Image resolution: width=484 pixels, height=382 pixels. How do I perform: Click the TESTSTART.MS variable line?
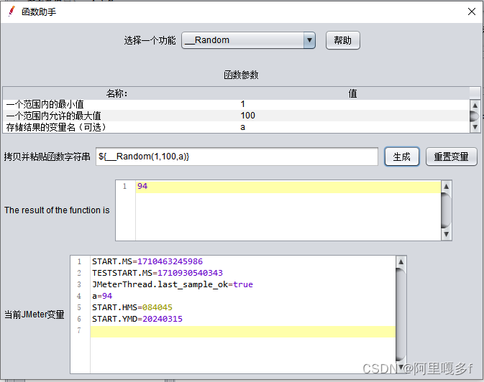[157, 273]
